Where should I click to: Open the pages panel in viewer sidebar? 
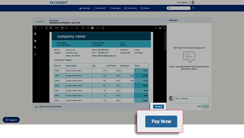[x=35, y=41]
